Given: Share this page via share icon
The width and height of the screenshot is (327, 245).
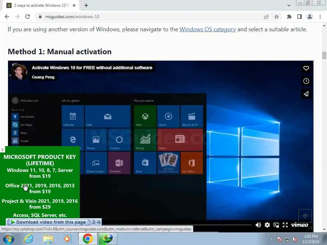Looking at the screenshot, I should (266, 17).
